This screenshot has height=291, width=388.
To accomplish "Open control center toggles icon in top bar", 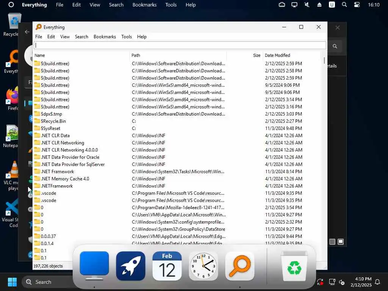I will pos(357,5).
